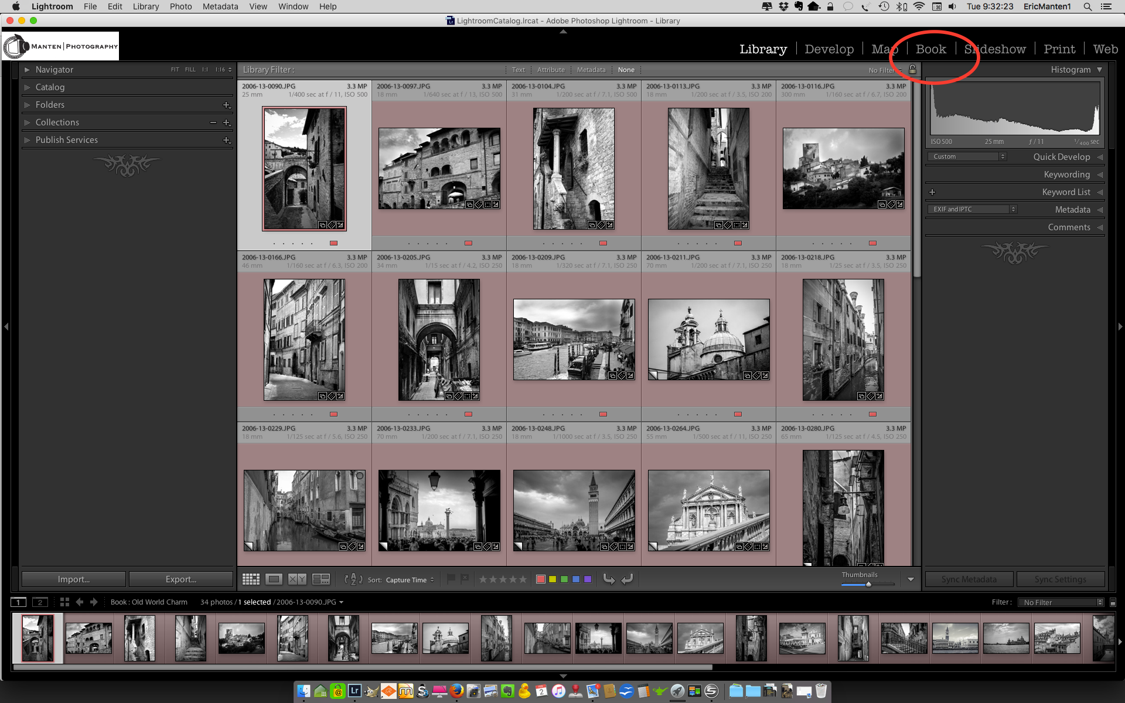The height and width of the screenshot is (703, 1125).
Task: Expand the Folders panel
Action: click(27, 105)
